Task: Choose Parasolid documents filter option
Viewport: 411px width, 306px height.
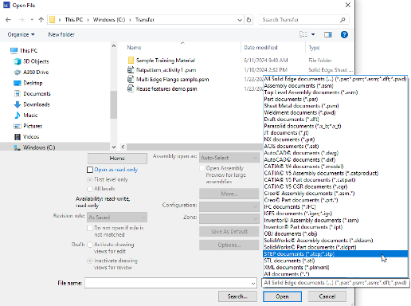Action: [x=335, y=126]
